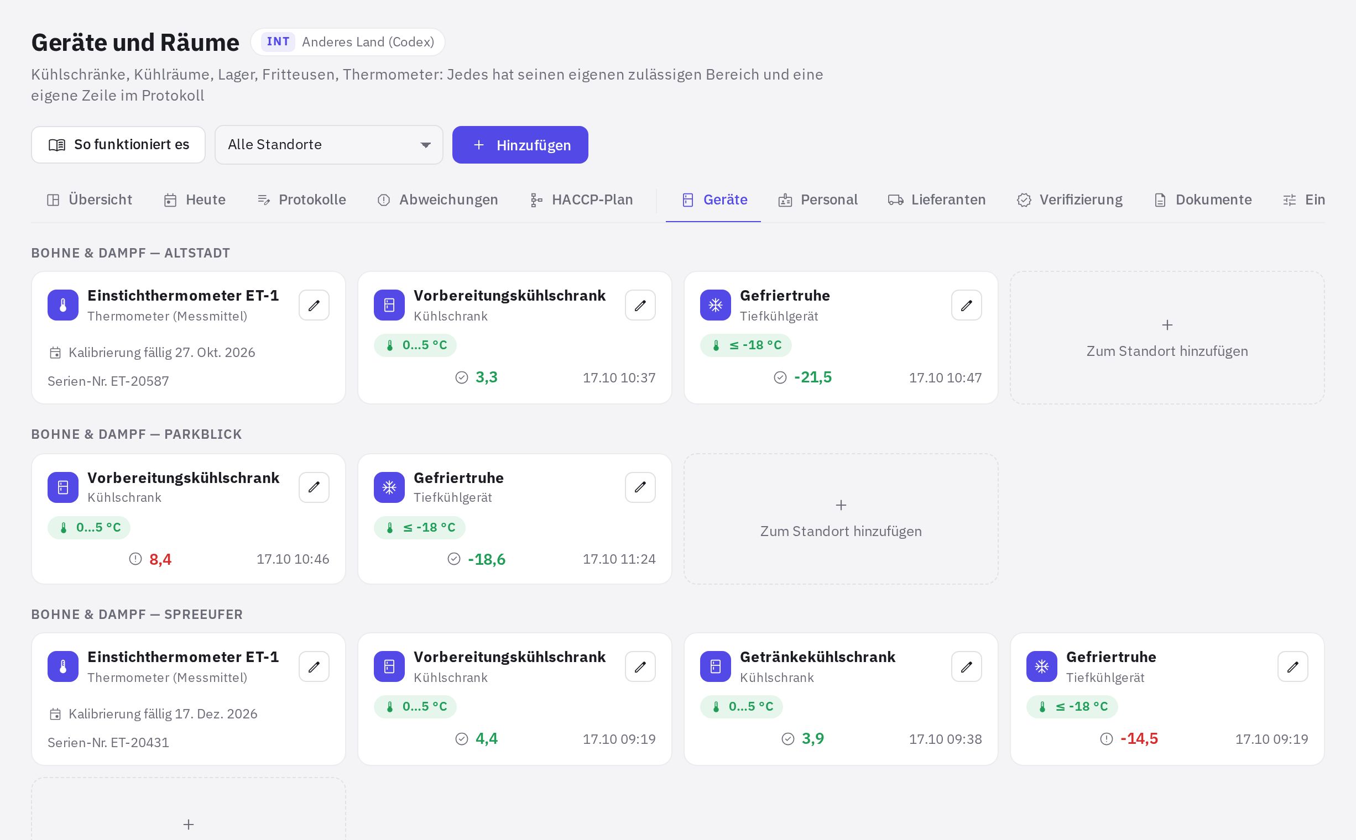This screenshot has height=840, width=1356.
Task: Click Serien-Nr. ET-20431 text
Action: (x=108, y=743)
